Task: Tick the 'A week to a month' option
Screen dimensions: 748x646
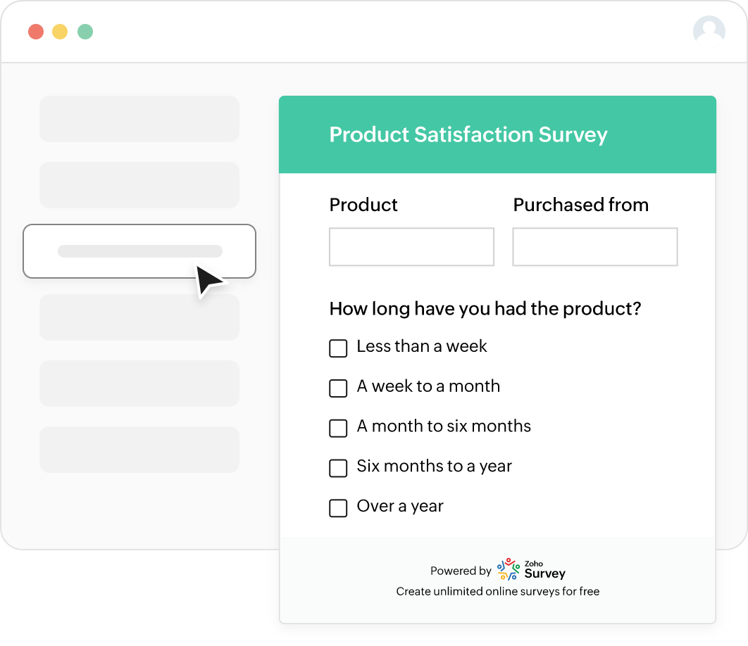Action: [x=339, y=388]
